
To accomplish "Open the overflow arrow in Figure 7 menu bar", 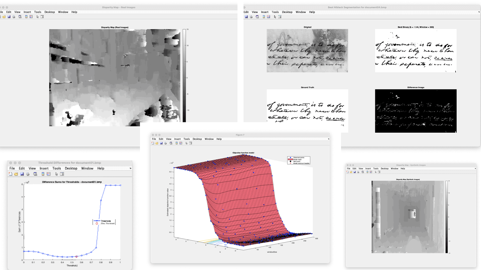I will [x=328, y=139].
